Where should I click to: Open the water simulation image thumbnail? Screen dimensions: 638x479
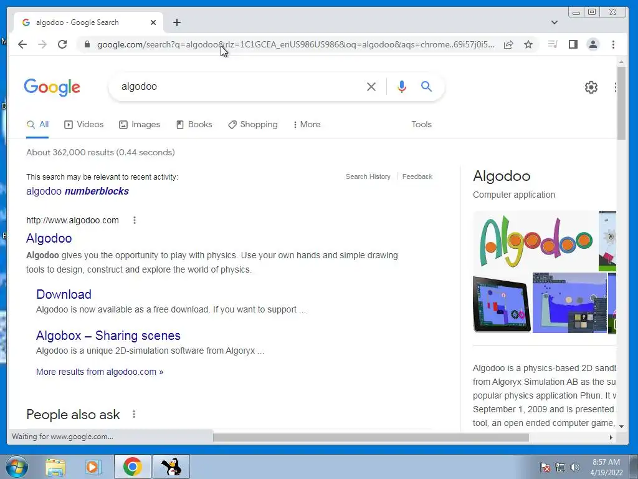click(569, 303)
